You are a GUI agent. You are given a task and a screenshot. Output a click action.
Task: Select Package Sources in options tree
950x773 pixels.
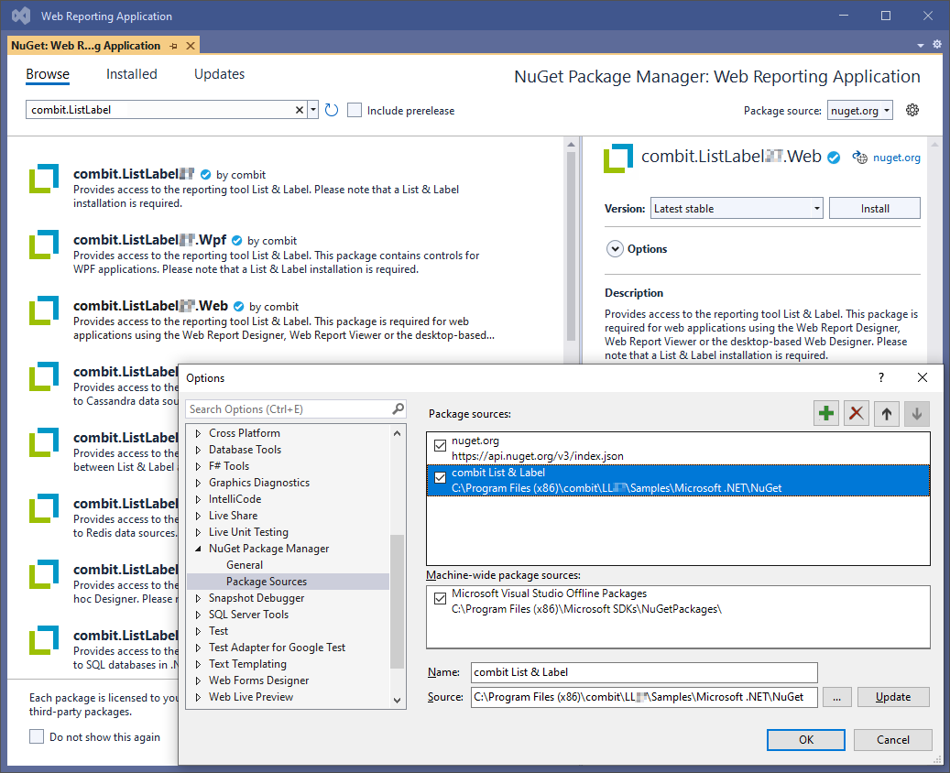[267, 582]
